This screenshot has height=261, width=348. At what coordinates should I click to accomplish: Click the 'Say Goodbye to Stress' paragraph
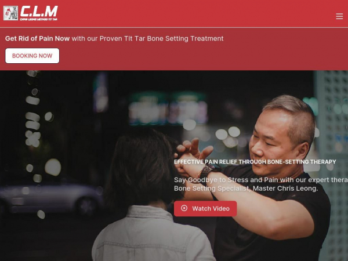tap(261, 184)
